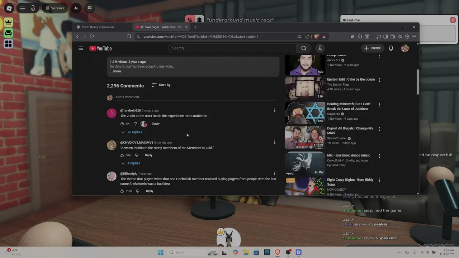Image resolution: width=459 pixels, height=258 pixels.
Task: Open options for Deport All Illegals video
Action: [x=379, y=129]
